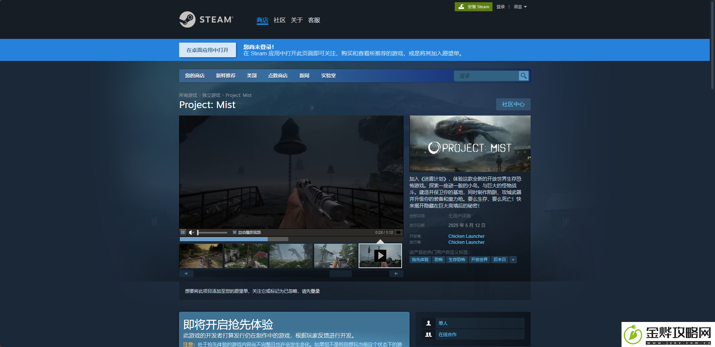Open the 登录 login link
This screenshot has height=347, width=715.
(500, 7)
